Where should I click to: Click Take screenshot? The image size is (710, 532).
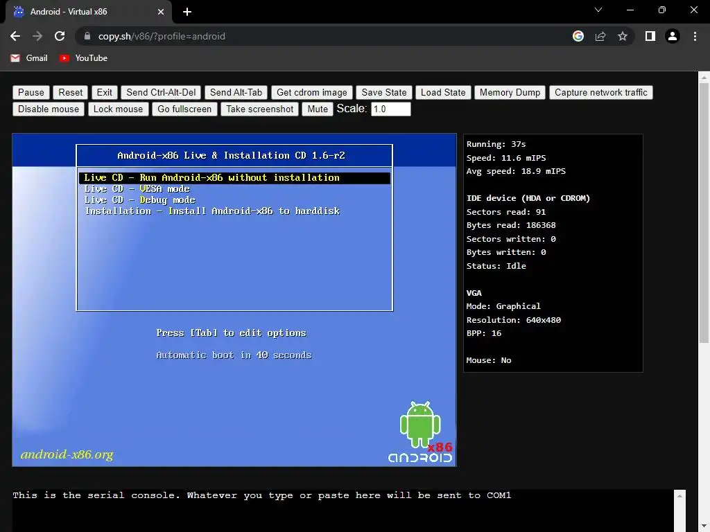pyautogui.click(x=260, y=109)
